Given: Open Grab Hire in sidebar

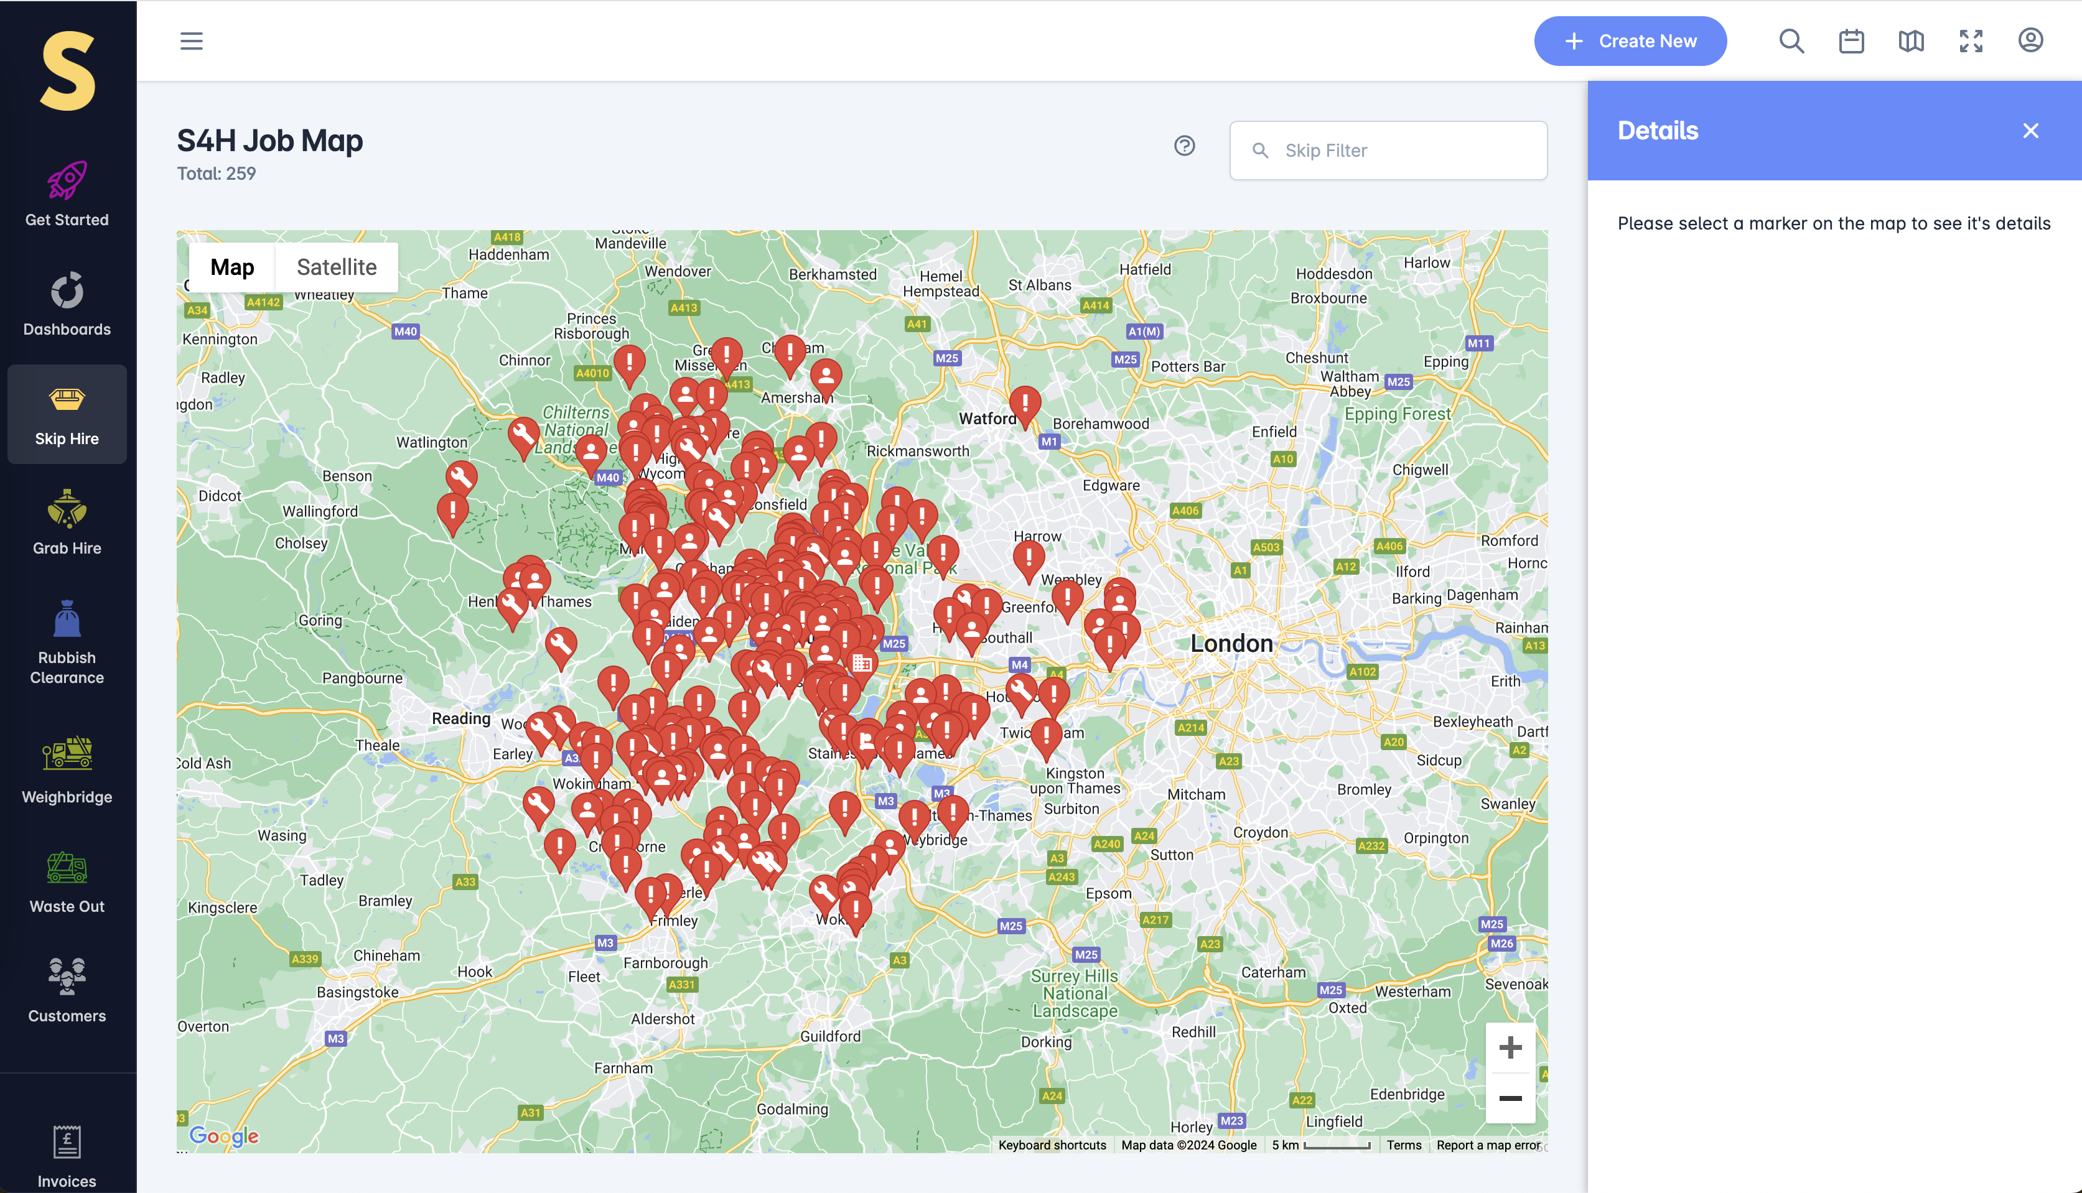Looking at the screenshot, I should tap(67, 522).
